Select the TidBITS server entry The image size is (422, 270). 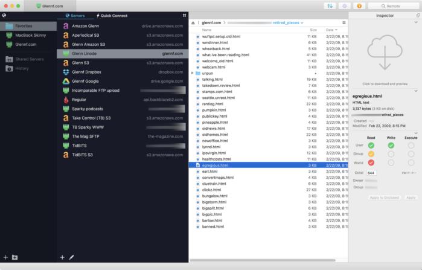click(x=123, y=146)
